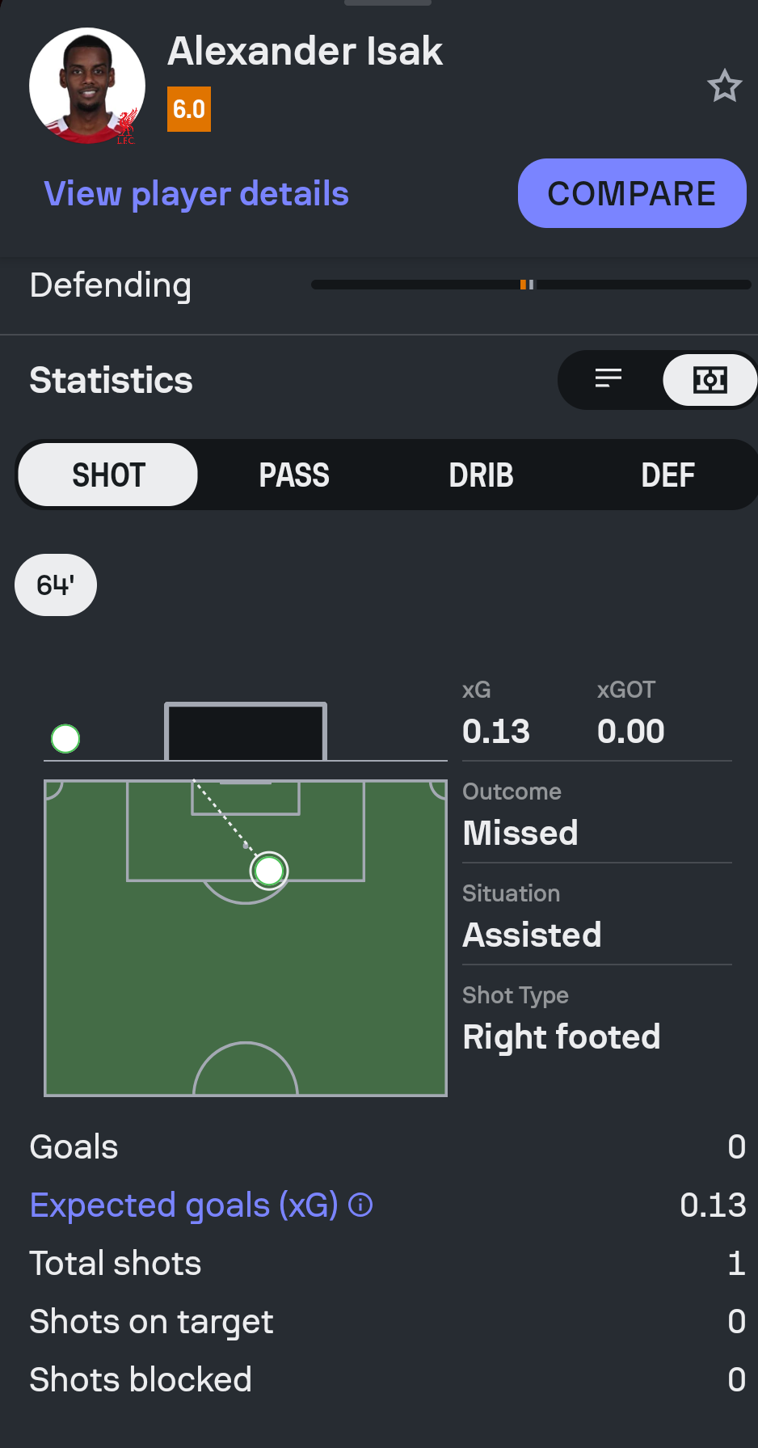Open the View player details link
This screenshot has width=758, height=1448.
coord(196,194)
